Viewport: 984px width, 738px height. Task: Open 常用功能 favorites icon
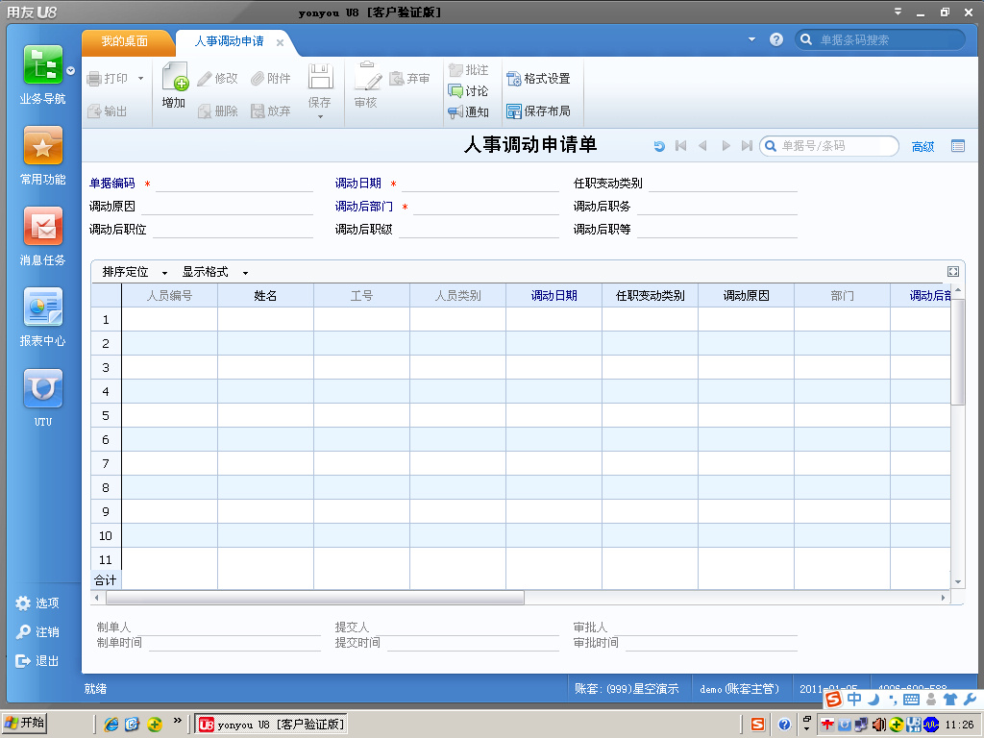42,146
